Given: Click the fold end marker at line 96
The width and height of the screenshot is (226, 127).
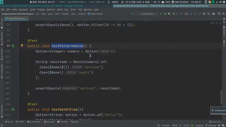Looking at the screenshot, I should point(18,30).
